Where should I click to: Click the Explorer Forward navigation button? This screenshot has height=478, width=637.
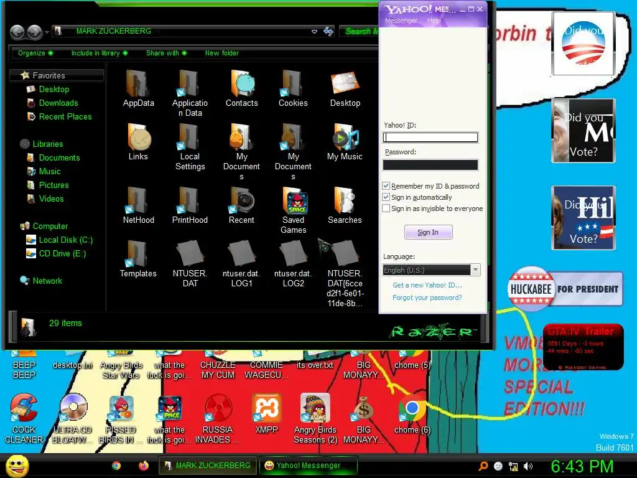[35, 32]
